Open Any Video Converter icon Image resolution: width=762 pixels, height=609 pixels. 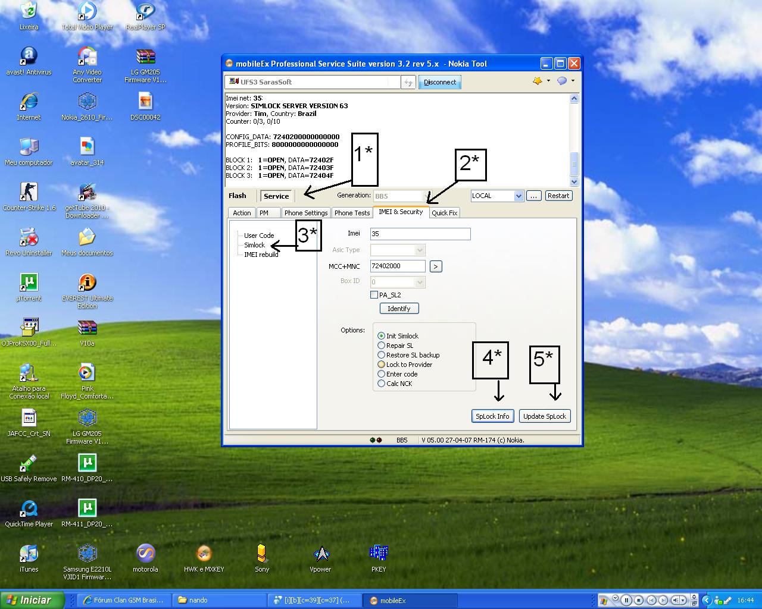pyautogui.click(x=87, y=65)
